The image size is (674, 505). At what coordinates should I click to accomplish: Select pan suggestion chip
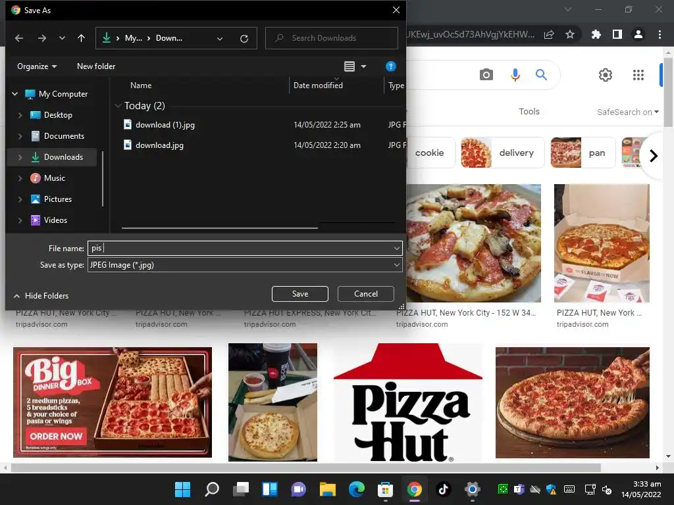coord(583,153)
